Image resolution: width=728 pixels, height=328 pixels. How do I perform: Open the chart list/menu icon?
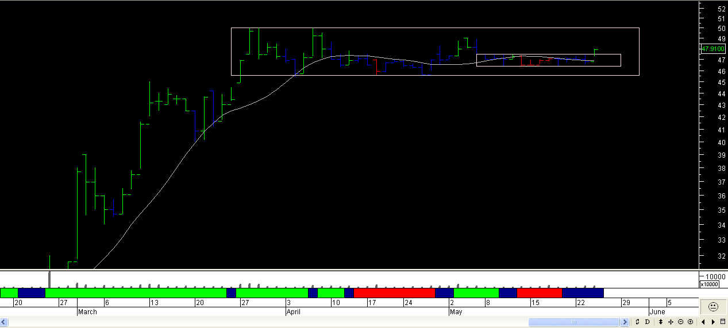tap(723, 322)
